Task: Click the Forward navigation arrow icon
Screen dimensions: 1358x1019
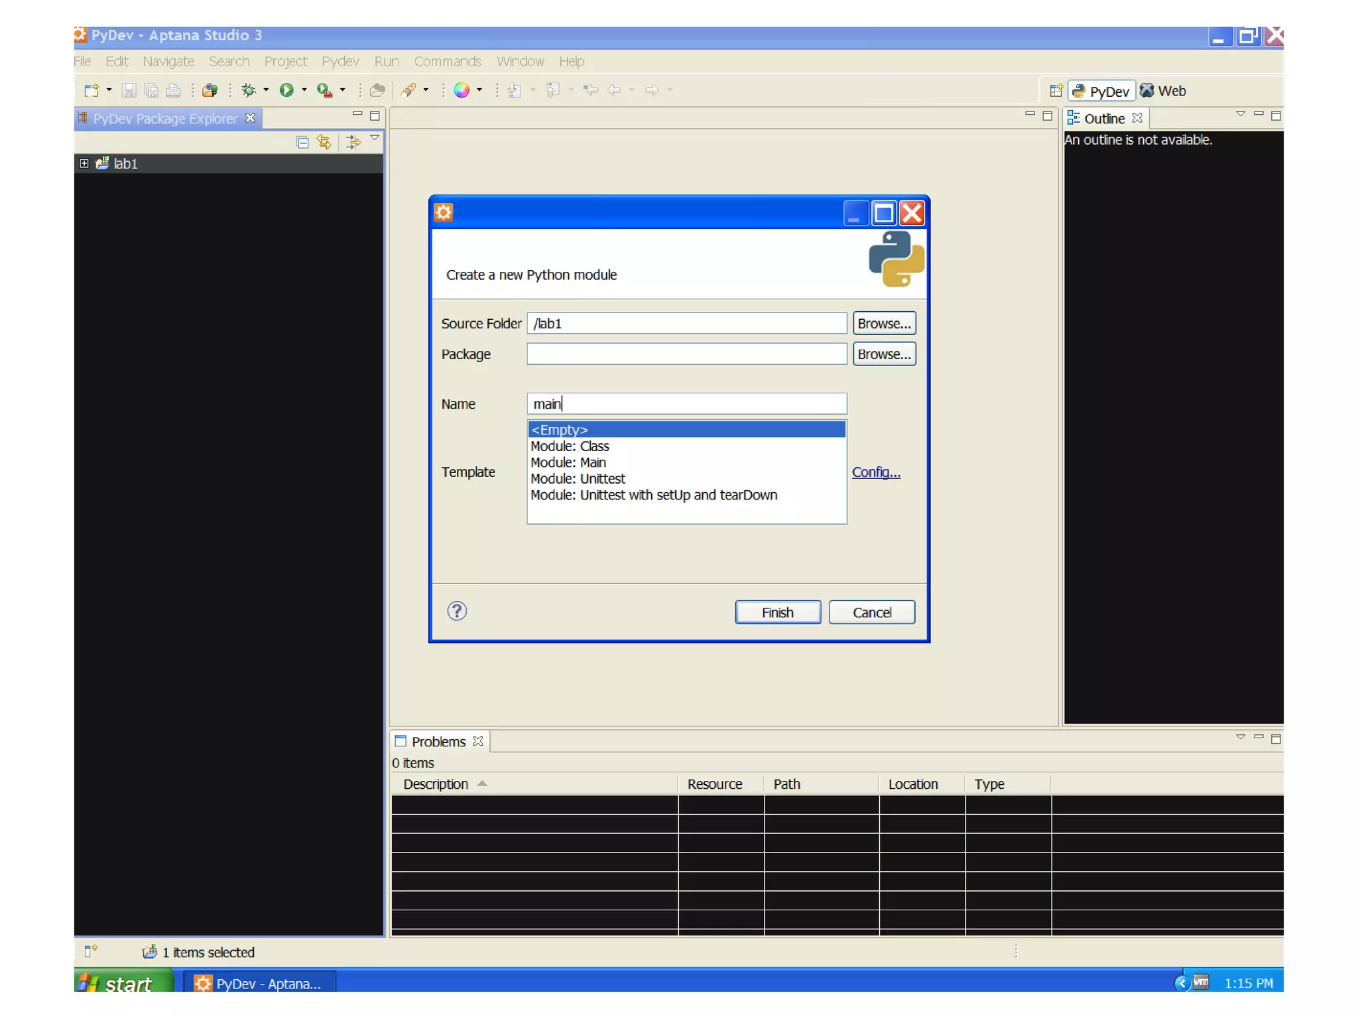Action: (652, 90)
